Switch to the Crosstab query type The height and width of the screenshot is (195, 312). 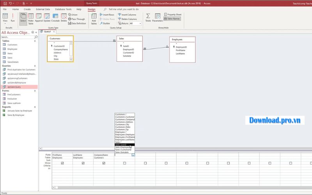coord(55,18)
